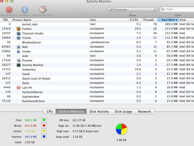Sort by the Threads column header
This screenshot has height=146, width=194.
(x=149, y=20)
